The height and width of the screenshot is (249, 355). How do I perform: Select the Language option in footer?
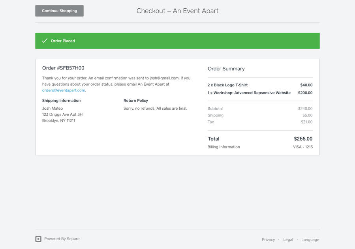coord(310,240)
